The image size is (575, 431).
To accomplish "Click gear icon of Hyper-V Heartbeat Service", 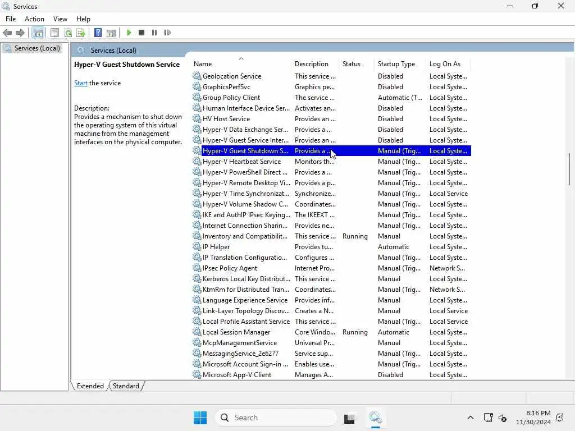I will click(x=197, y=161).
